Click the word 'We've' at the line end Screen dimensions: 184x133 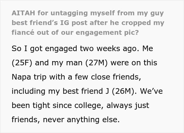pos(151,91)
